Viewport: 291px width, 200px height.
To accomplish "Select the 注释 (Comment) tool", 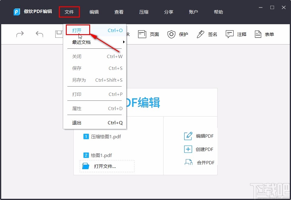I will [x=236, y=34].
